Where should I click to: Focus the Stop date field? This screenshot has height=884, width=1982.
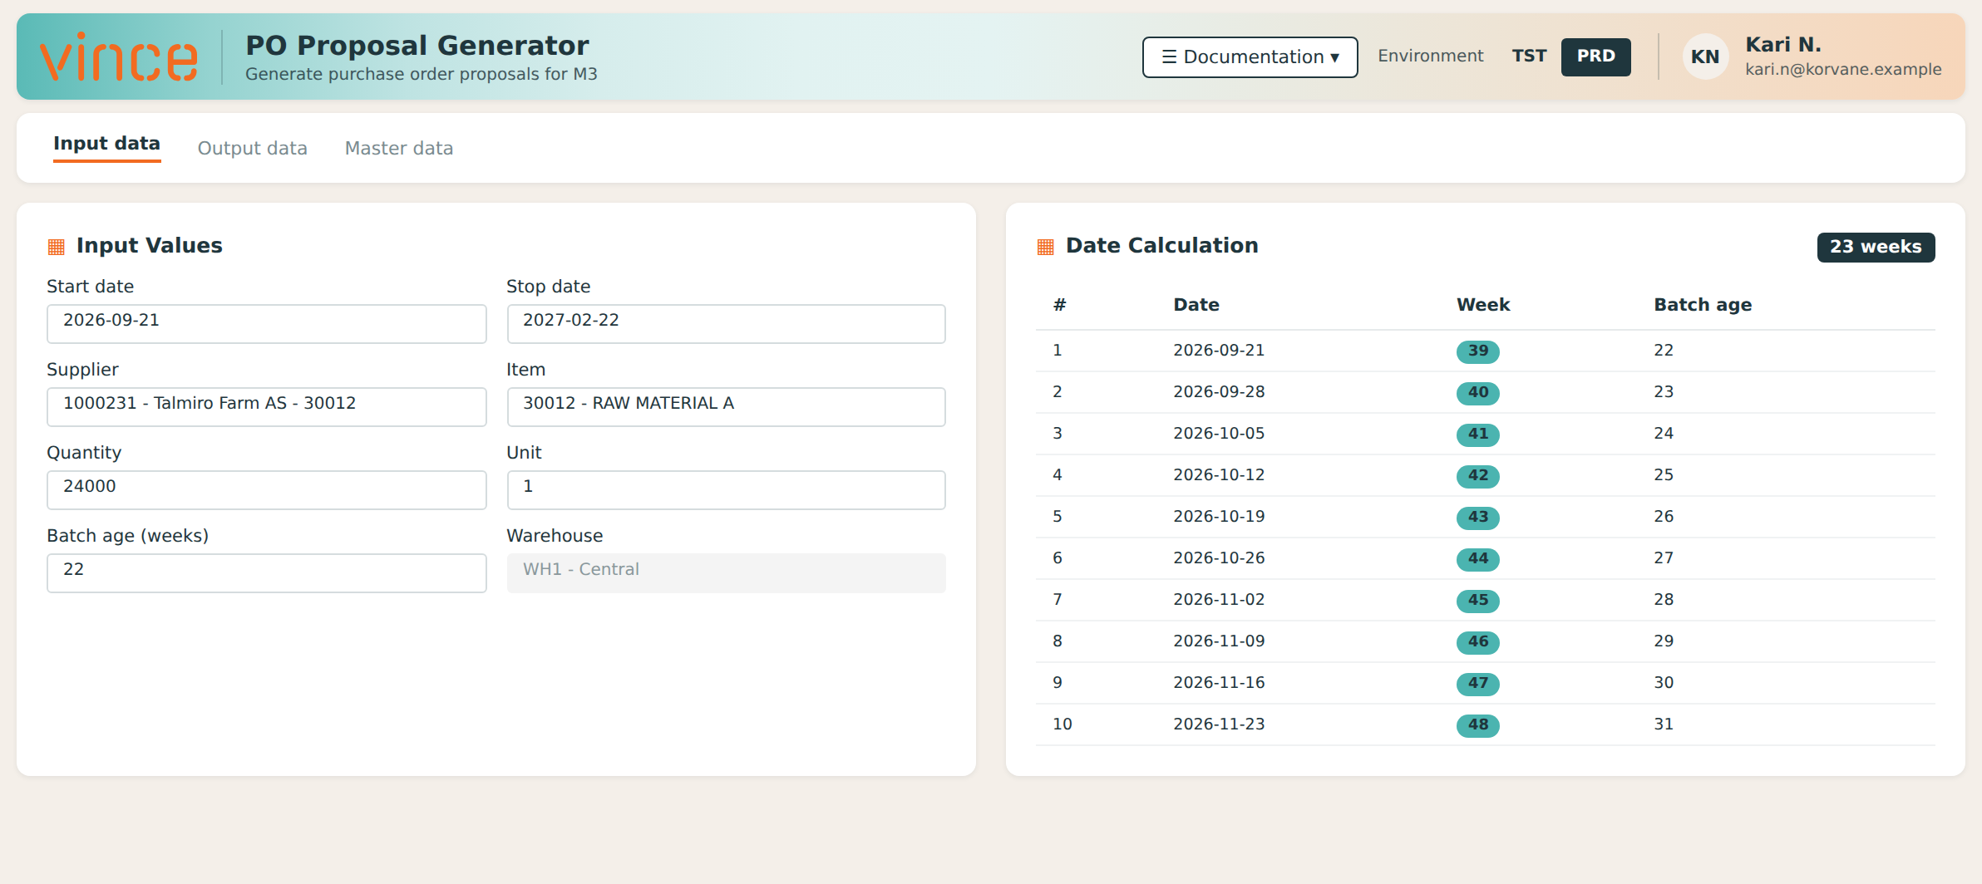coord(726,323)
